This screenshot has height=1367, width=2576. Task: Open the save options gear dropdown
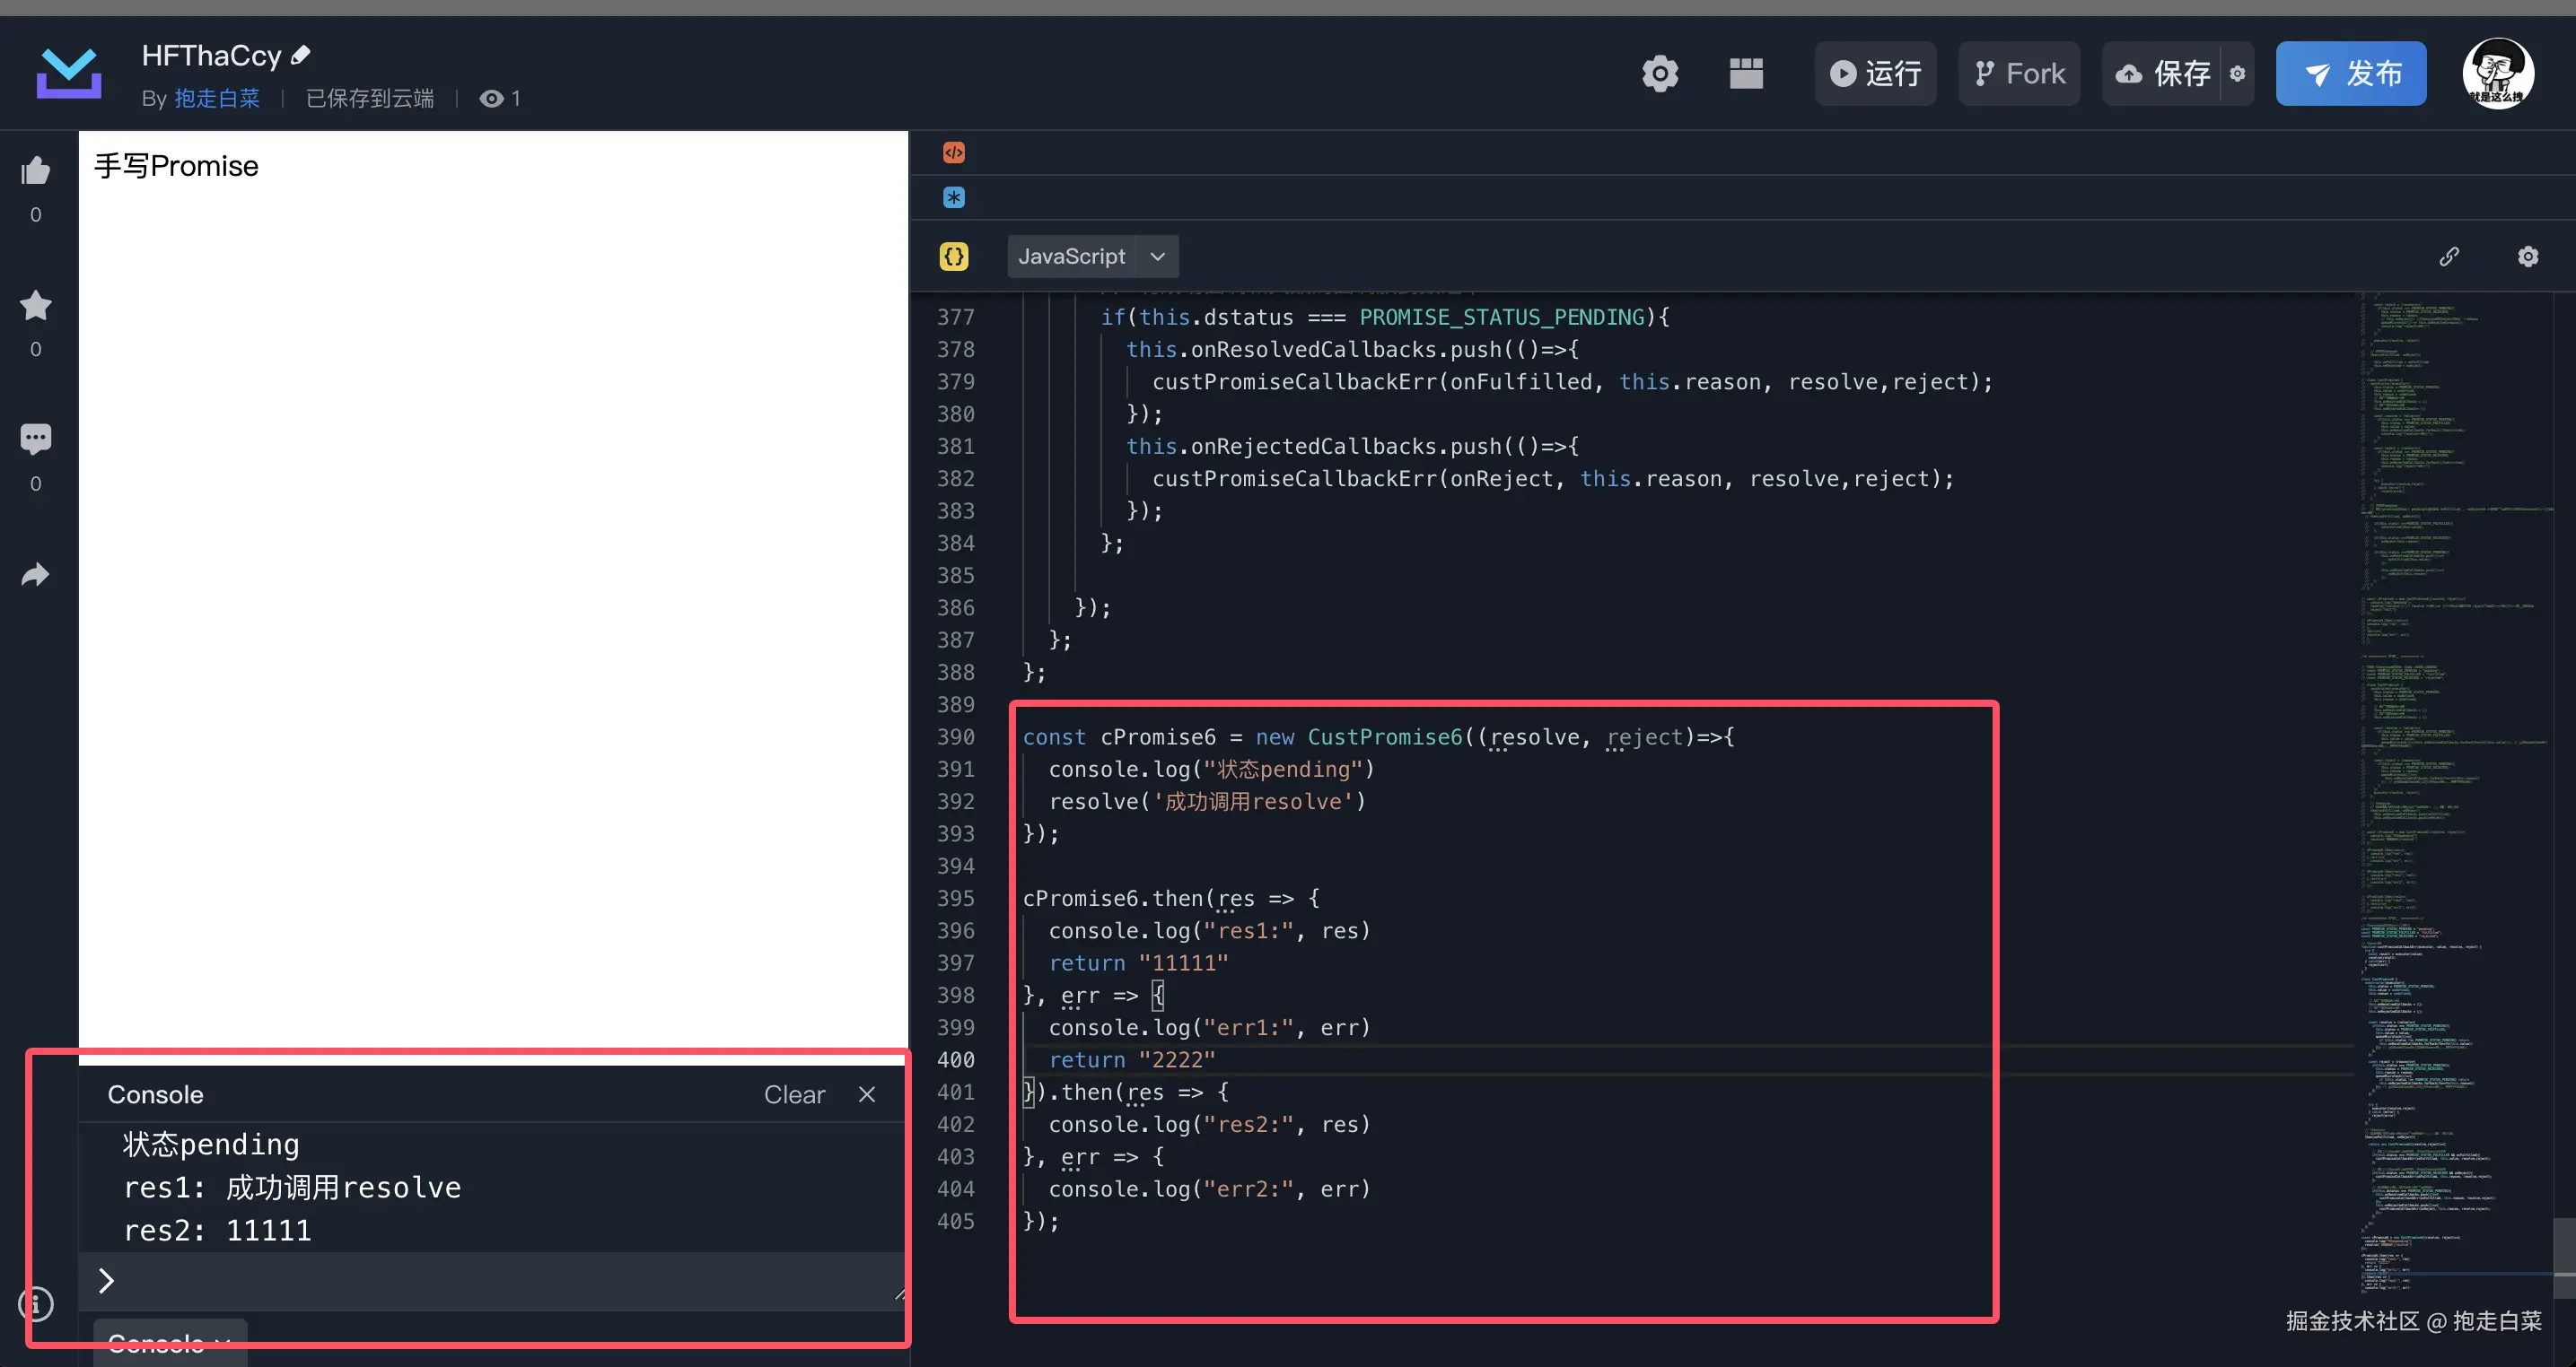tap(2238, 74)
